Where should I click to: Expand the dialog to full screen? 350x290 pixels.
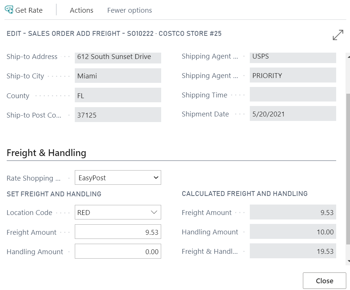[x=338, y=35]
